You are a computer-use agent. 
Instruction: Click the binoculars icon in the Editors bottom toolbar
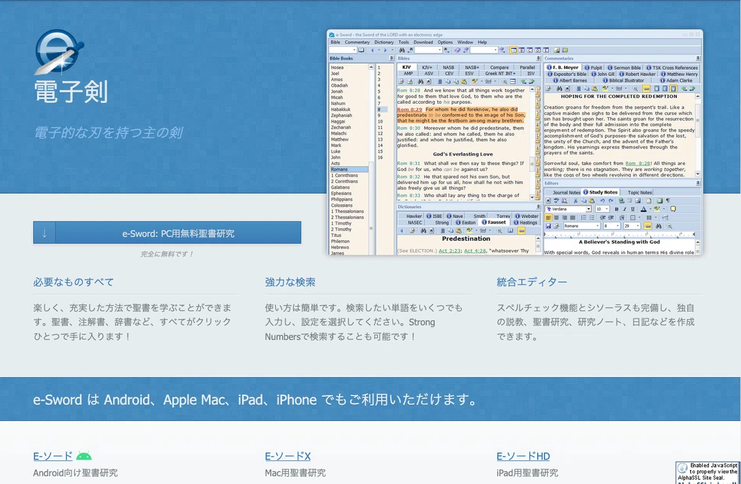(658, 226)
